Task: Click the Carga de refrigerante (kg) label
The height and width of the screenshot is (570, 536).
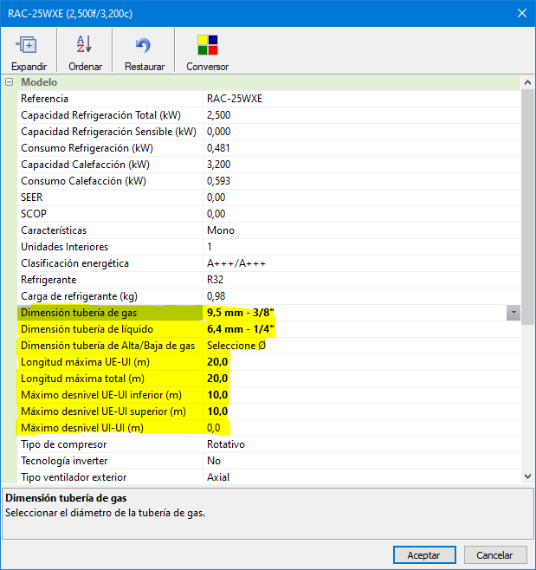Action: click(79, 296)
